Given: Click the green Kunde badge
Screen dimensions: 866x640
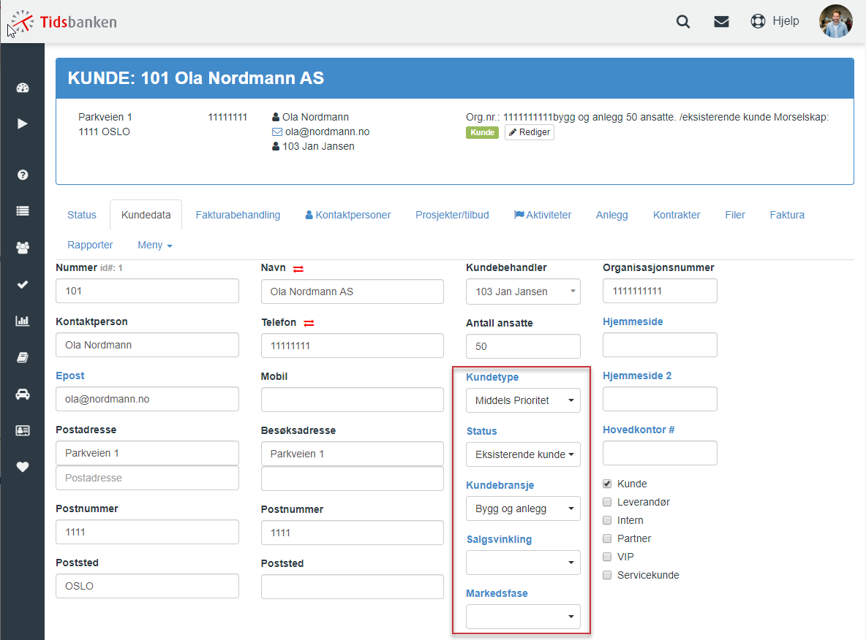Looking at the screenshot, I should pyautogui.click(x=482, y=132).
